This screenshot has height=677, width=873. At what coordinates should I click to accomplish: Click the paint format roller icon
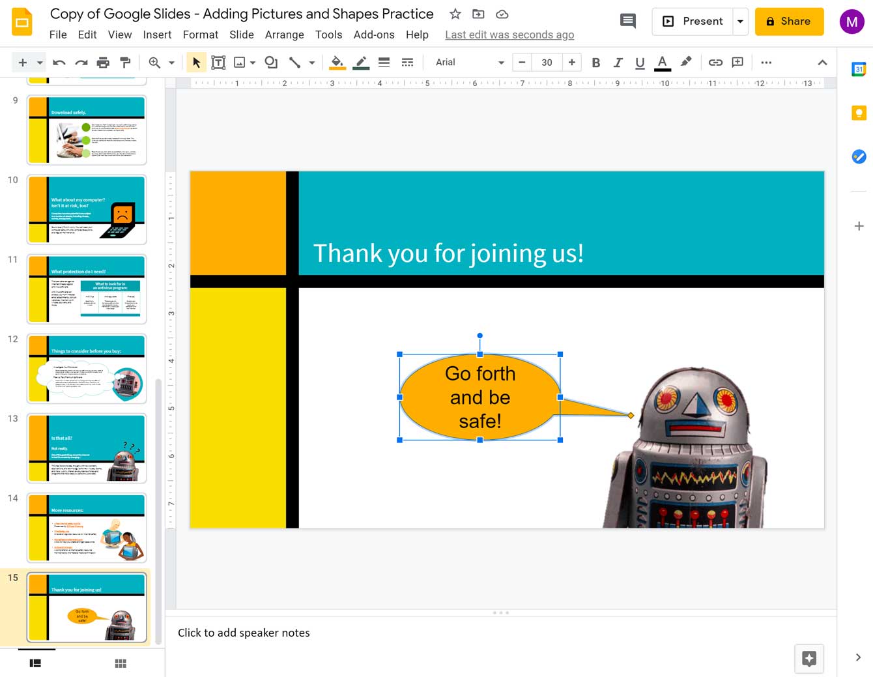coord(126,63)
